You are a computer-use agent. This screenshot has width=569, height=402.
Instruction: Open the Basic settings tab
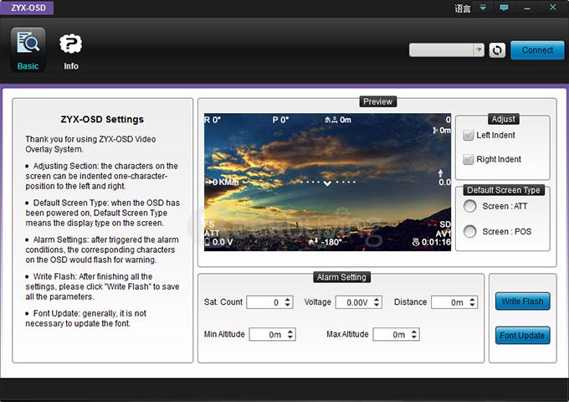(28, 50)
